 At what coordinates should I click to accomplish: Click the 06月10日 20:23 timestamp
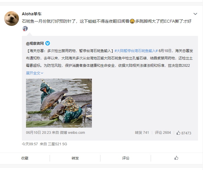pos(38,133)
